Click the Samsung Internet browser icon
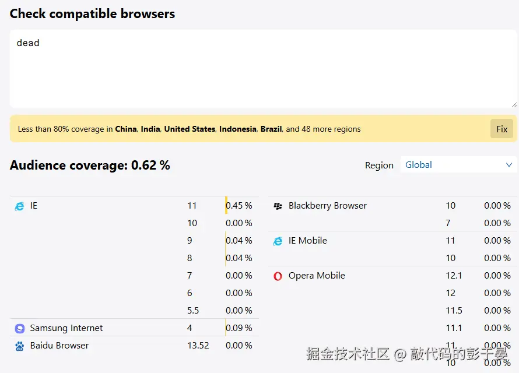The width and height of the screenshot is (519, 373). tap(20, 329)
